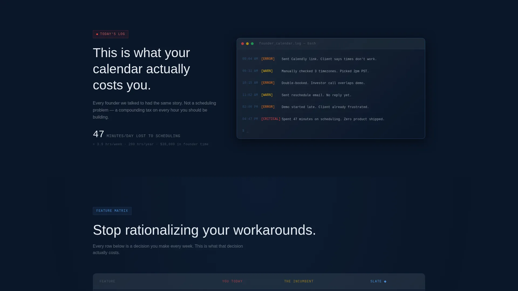The width and height of the screenshot is (518, 291).
Task: Click the [WARN] tag on the 11:02 AM line
Action: point(267,95)
